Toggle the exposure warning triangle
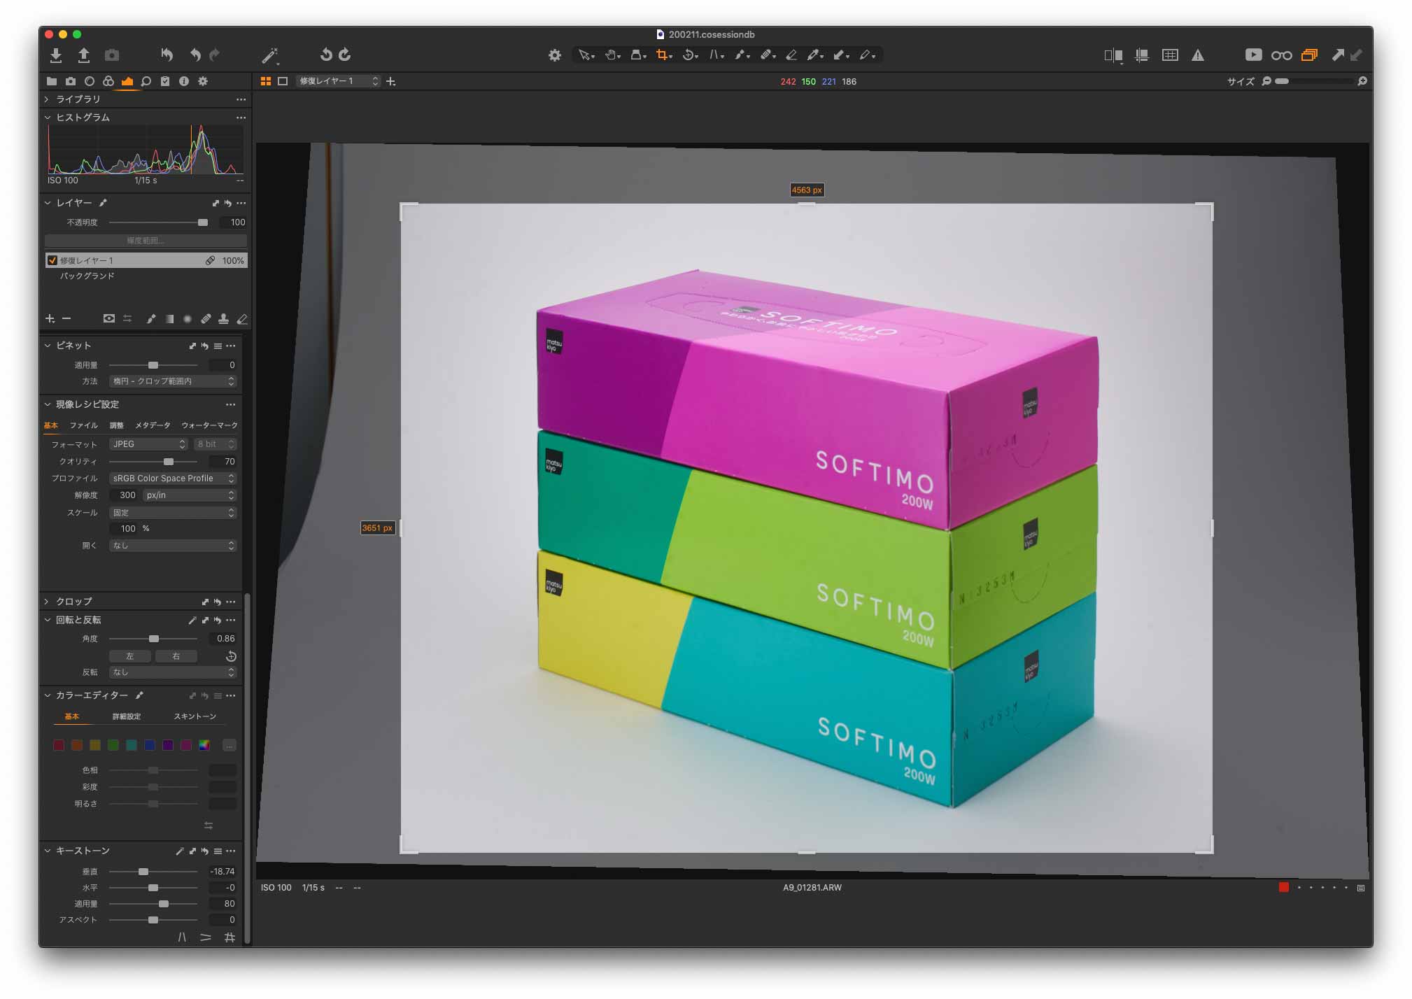 tap(1198, 55)
